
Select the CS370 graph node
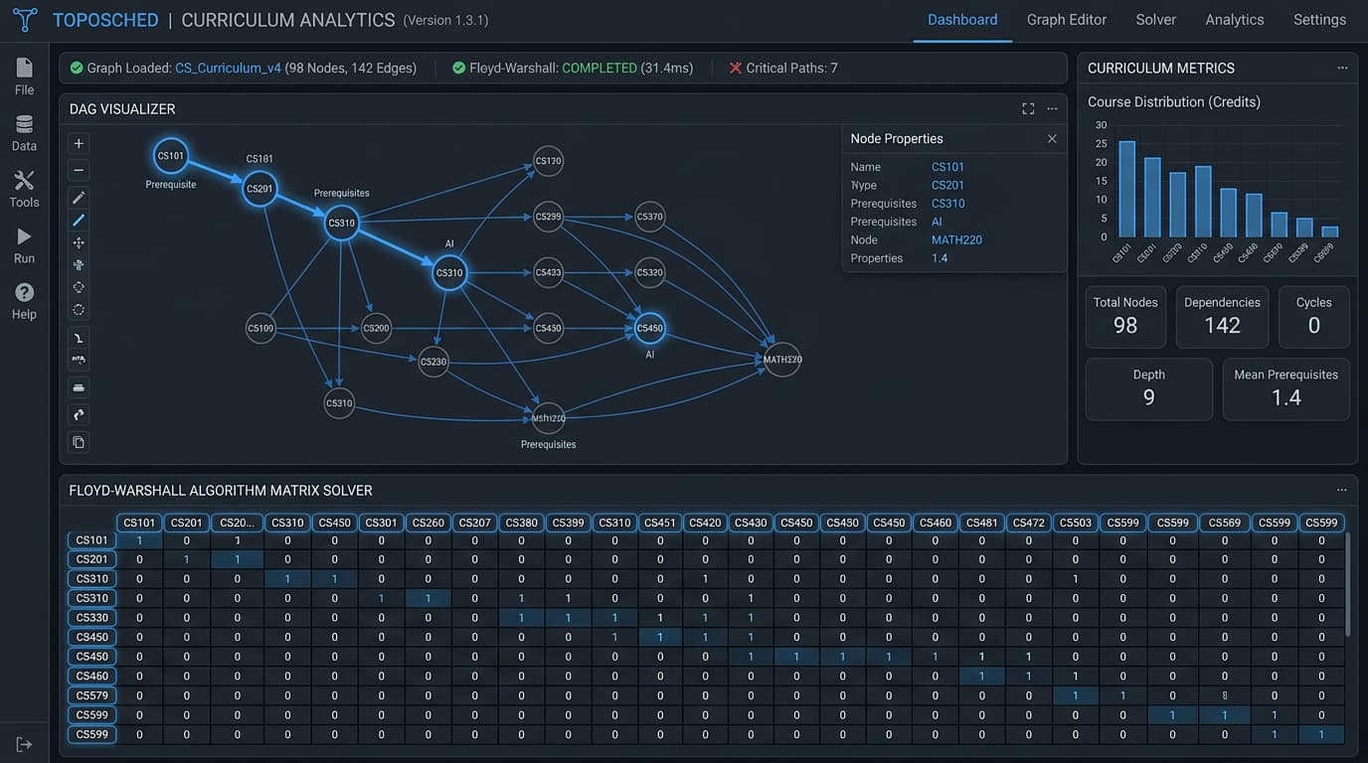click(649, 217)
